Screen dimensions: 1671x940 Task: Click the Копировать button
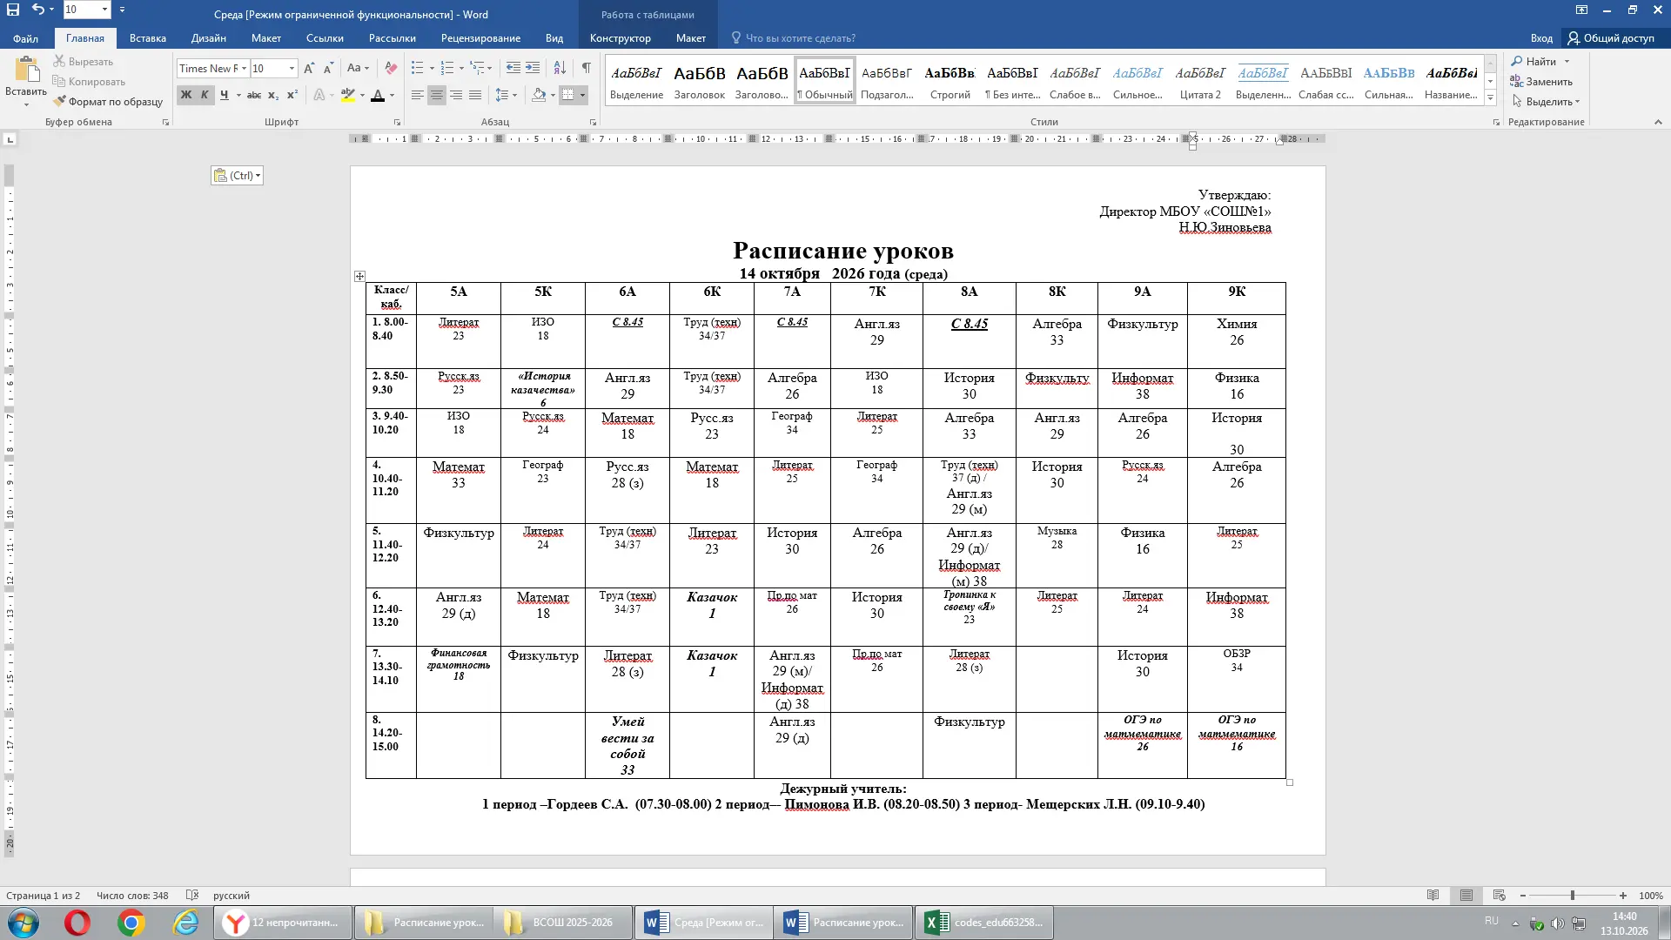(x=89, y=82)
